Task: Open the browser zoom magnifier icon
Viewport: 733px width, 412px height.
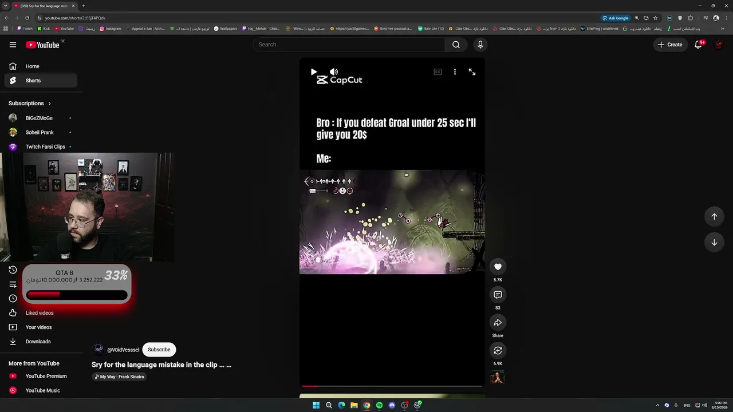Action: click(637, 18)
